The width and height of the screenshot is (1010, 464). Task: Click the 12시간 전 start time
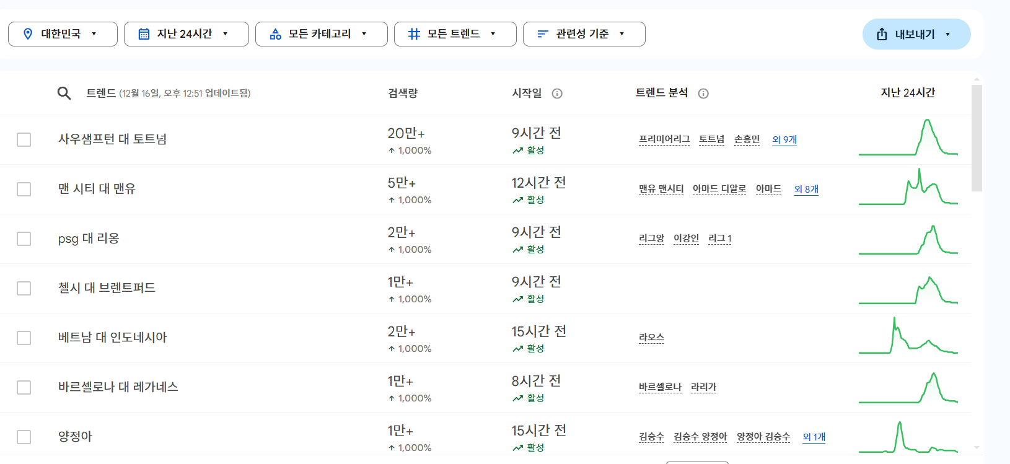click(x=539, y=183)
